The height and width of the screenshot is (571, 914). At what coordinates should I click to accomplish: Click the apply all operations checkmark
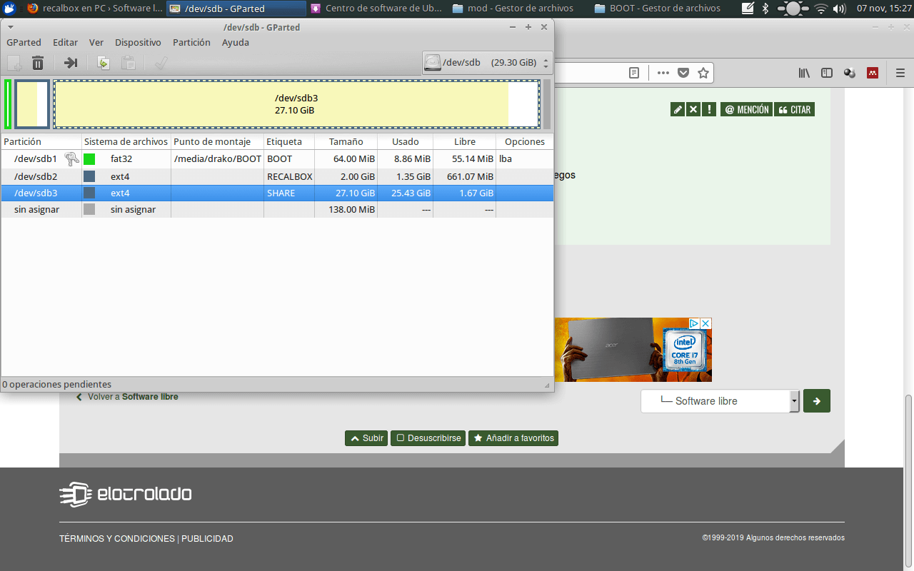click(161, 63)
